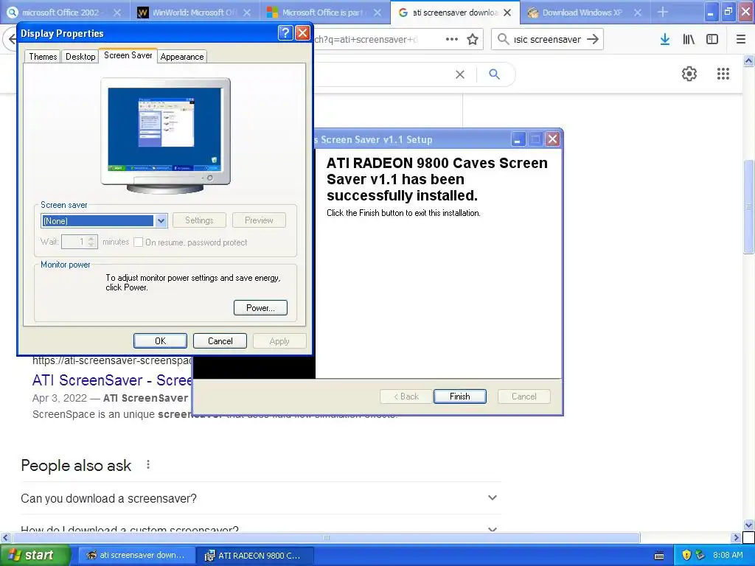This screenshot has width=755, height=566.
Task: Click the Firefox downloads arrow icon
Action: (x=665, y=40)
